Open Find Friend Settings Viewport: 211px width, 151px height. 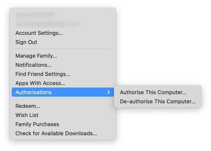coord(43,74)
